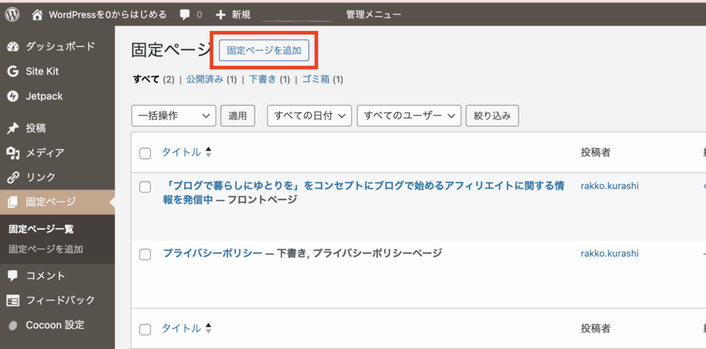Click the home icon beside the site name

click(39, 14)
